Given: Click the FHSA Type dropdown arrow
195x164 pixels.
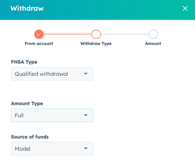Looking at the screenshot, I should (x=86, y=74).
